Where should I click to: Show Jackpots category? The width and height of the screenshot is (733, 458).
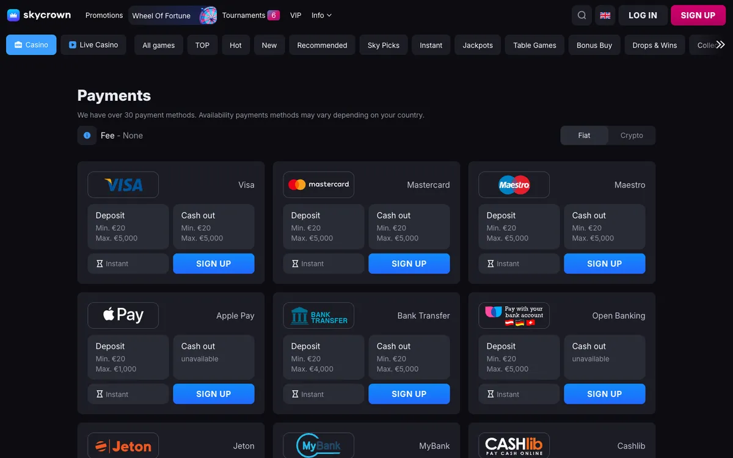click(478, 45)
